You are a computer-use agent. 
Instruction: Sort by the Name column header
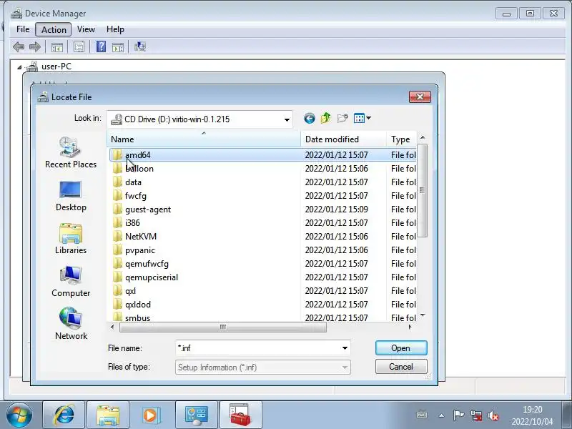point(204,139)
